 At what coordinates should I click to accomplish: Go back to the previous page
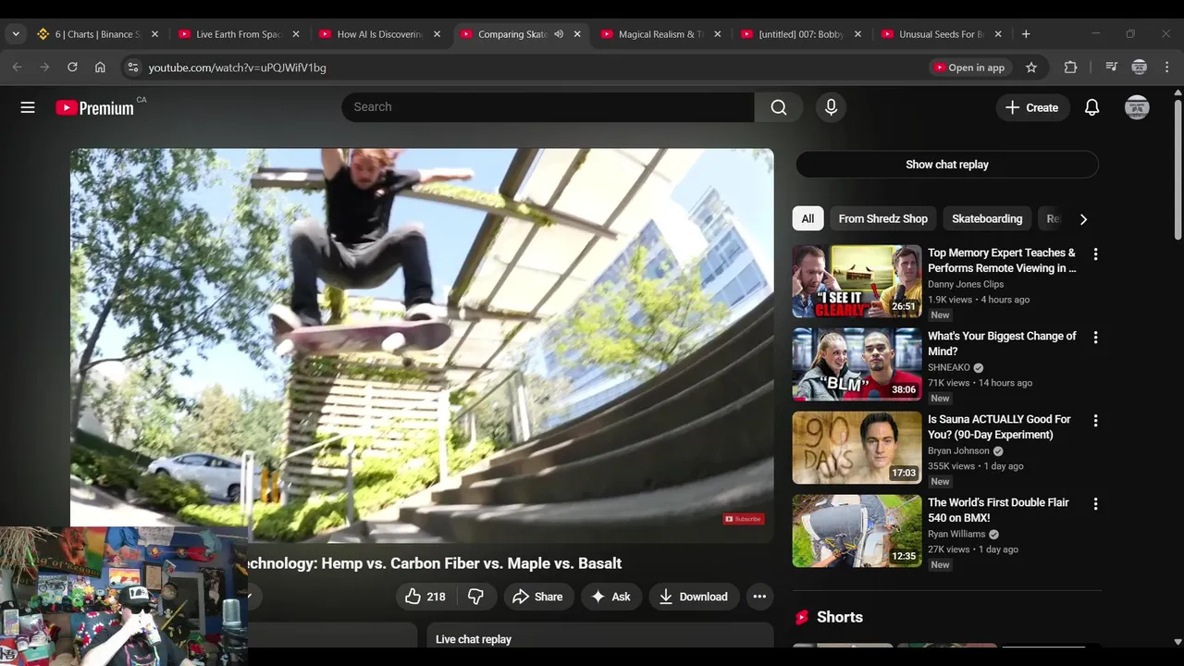pyautogui.click(x=17, y=68)
